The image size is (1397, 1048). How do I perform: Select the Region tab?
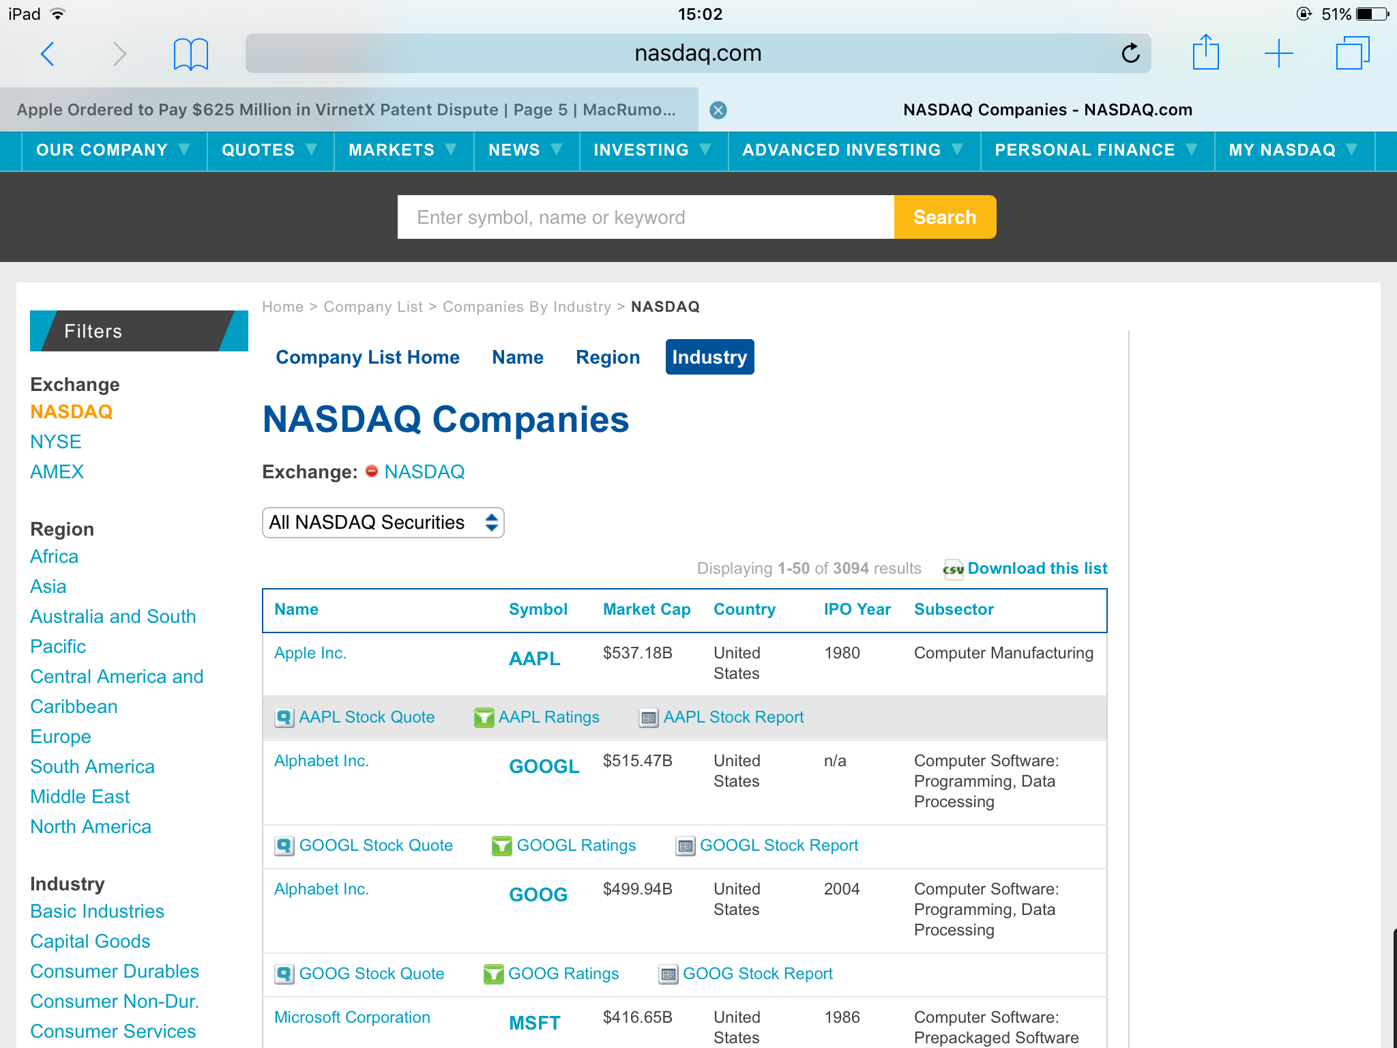pyautogui.click(x=608, y=358)
